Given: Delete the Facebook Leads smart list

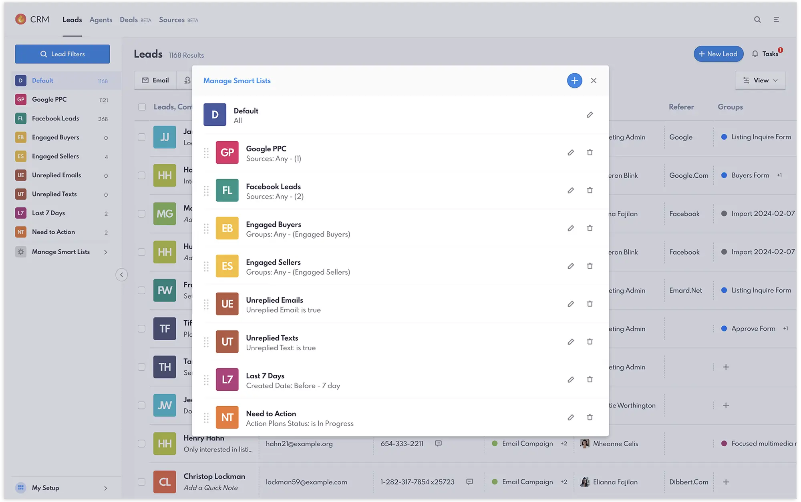Looking at the screenshot, I should click(590, 190).
